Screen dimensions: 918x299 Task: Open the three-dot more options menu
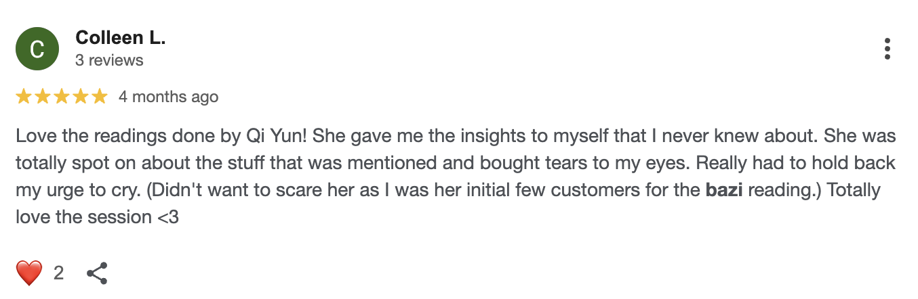[x=887, y=49]
